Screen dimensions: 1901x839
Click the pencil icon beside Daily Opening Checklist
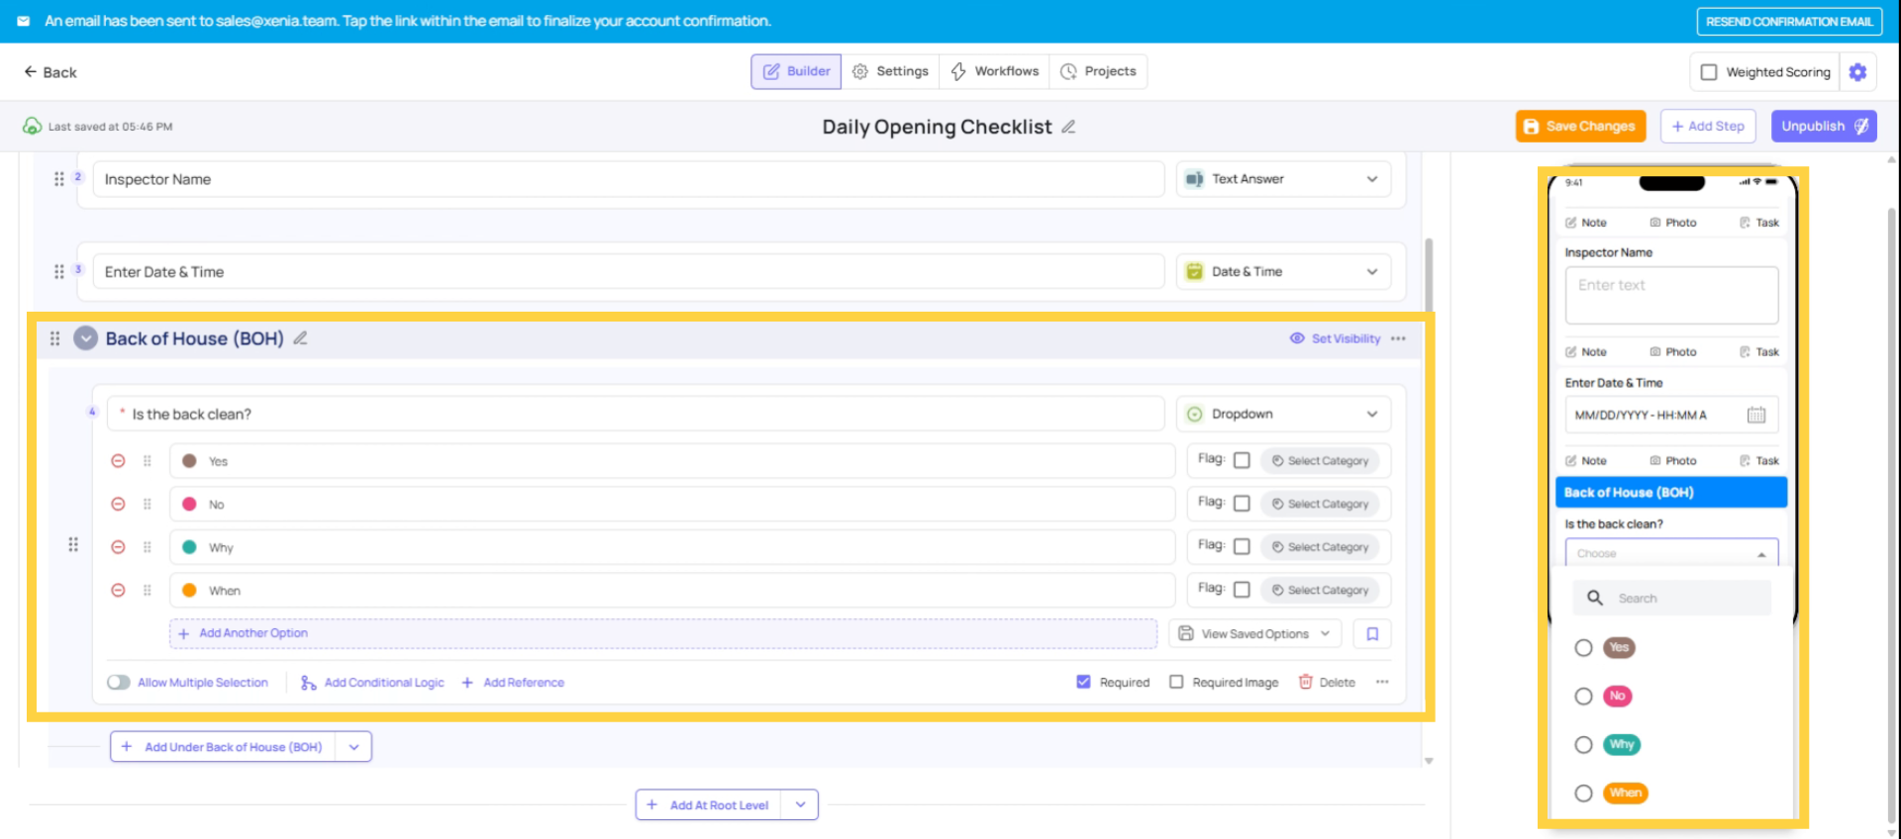(x=1068, y=127)
